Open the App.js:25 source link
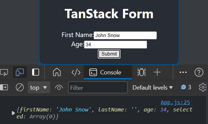Viewport: 208px width, 124px height. tap(175, 103)
